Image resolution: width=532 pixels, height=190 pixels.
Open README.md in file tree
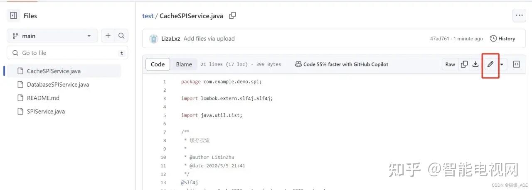[43, 98]
